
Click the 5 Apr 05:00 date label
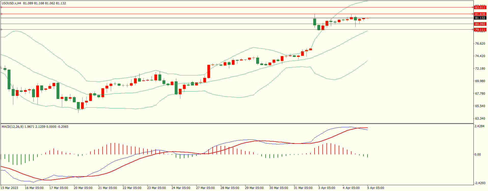375,188
